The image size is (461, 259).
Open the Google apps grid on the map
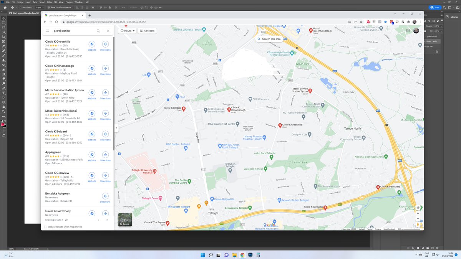(408, 31)
